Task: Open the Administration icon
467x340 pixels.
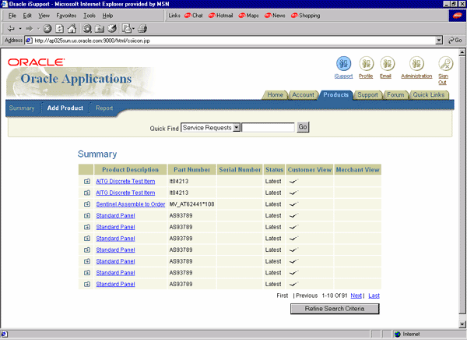Action: pyautogui.click(x=416, y=64)
